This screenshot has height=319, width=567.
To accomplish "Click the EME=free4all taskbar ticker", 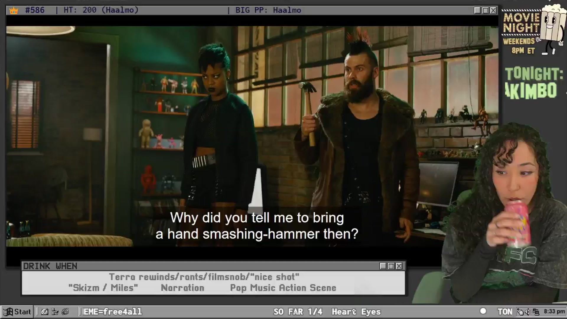I will point(112,312).
